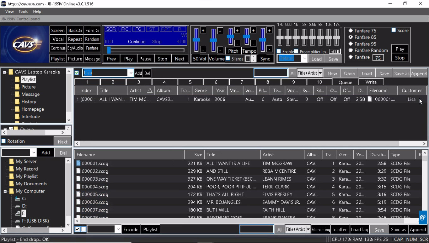Decrease tempo with the minus above Tempo

tap(253, 43)
